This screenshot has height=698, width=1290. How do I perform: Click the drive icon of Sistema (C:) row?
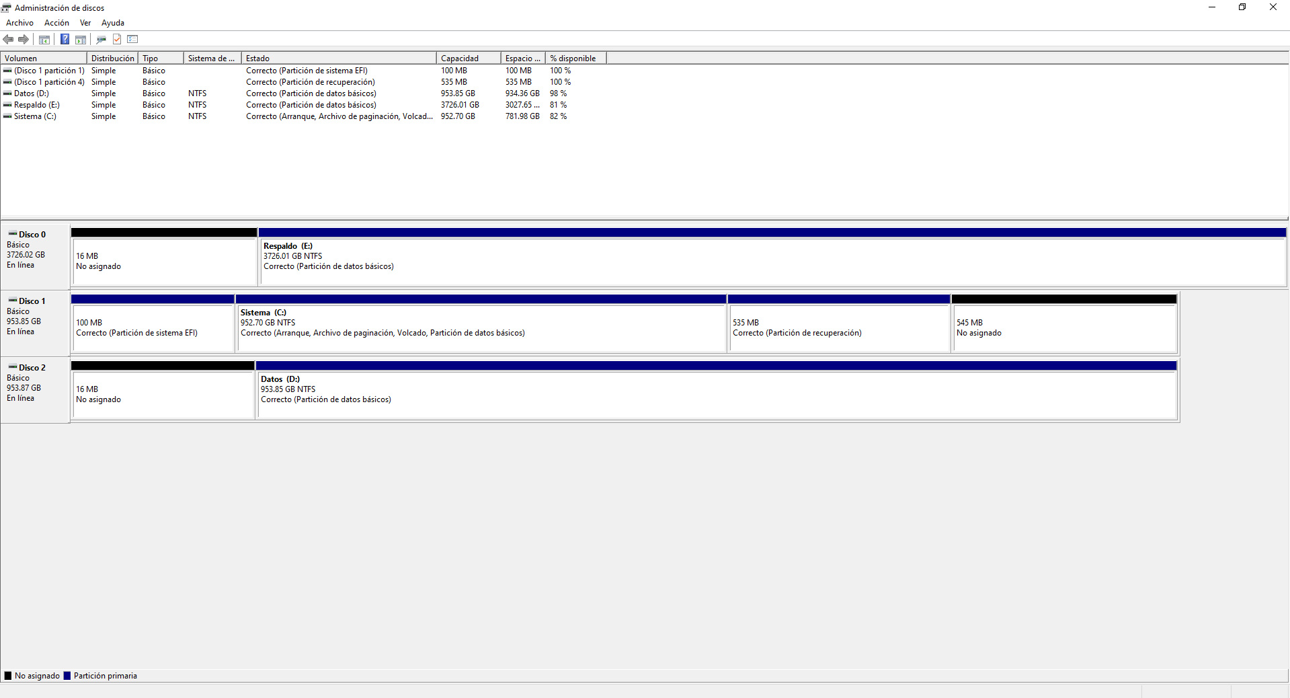(7, 116)
